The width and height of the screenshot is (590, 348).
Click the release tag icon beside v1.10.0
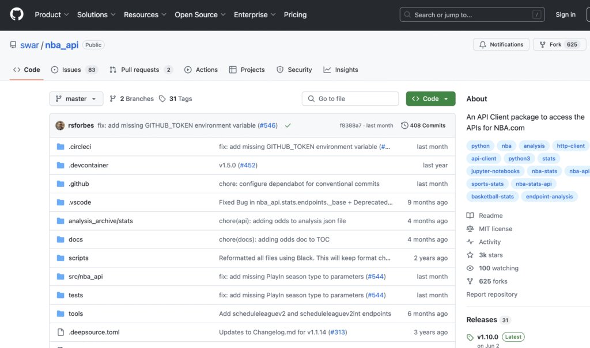coord(470,338)
